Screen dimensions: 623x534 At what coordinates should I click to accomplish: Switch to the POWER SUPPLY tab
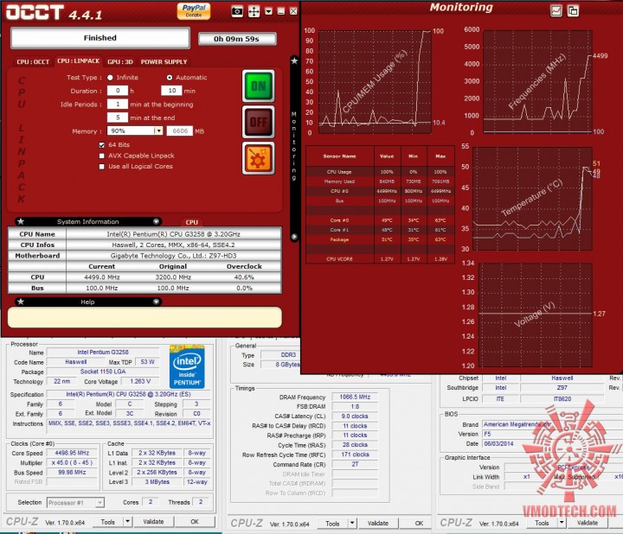[x=164, y=62]
